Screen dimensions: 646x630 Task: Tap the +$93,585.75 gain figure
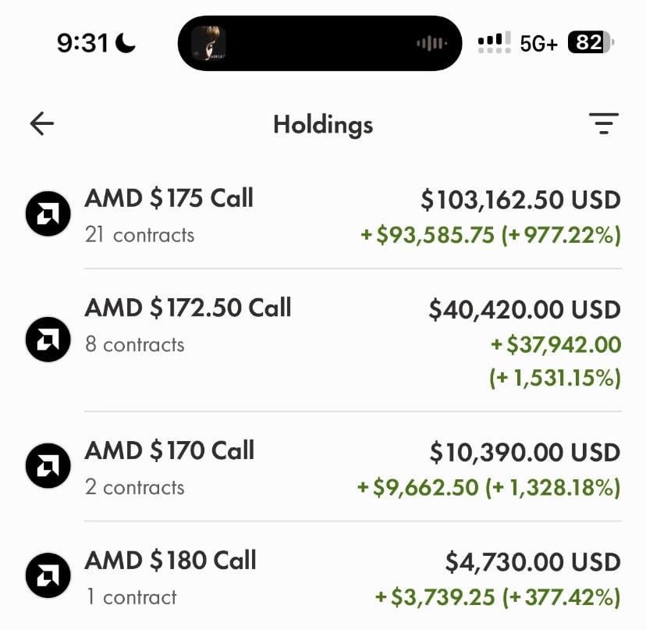tap(427, 235)
